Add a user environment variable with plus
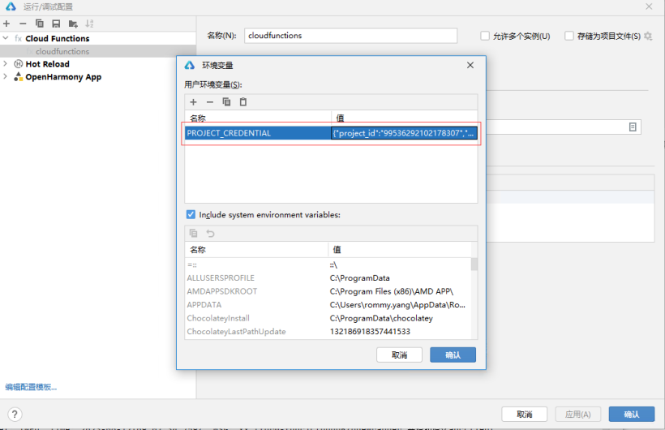The image size is (665, 430). [x=193, y=102]
